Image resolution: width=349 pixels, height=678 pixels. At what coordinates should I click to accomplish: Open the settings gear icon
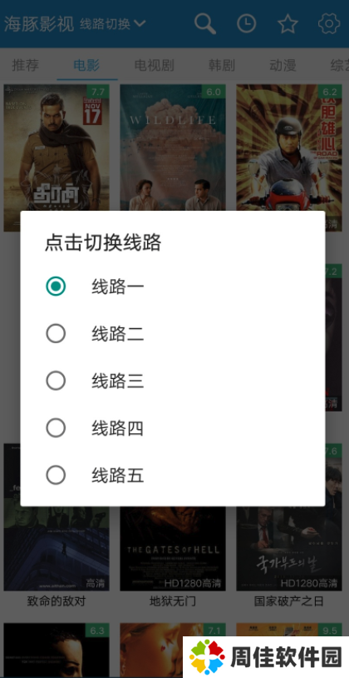[329, 24]
